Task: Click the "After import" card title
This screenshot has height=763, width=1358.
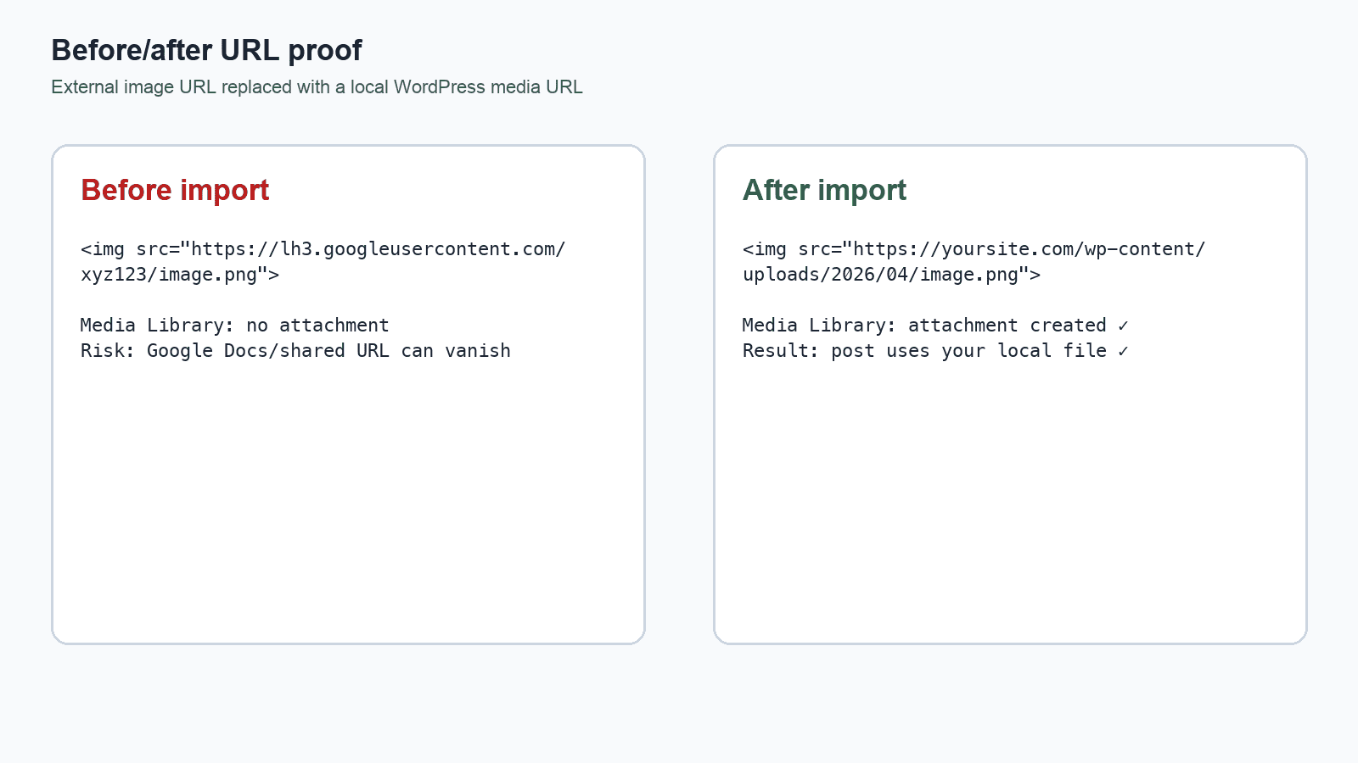Action: pos(824,190)
